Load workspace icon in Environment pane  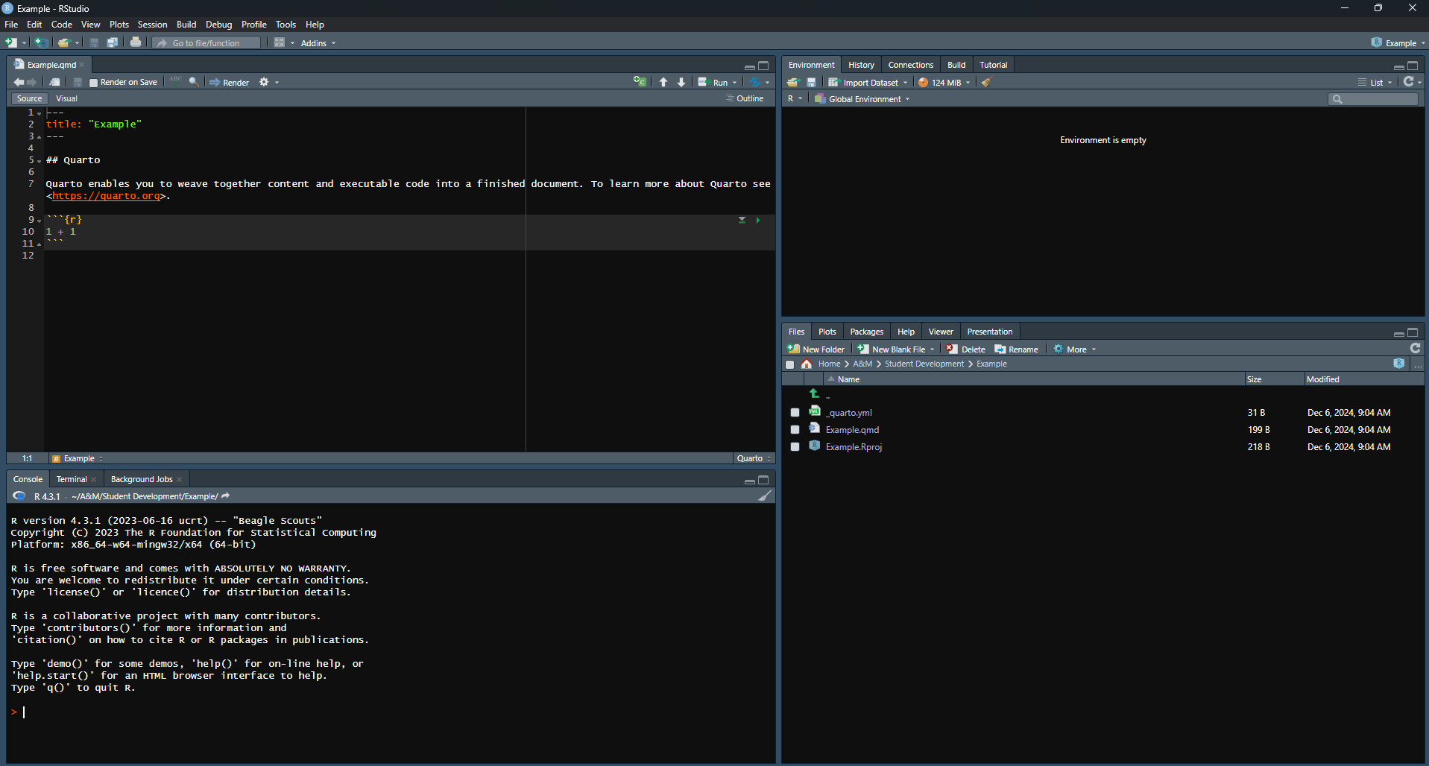(793, 82)
